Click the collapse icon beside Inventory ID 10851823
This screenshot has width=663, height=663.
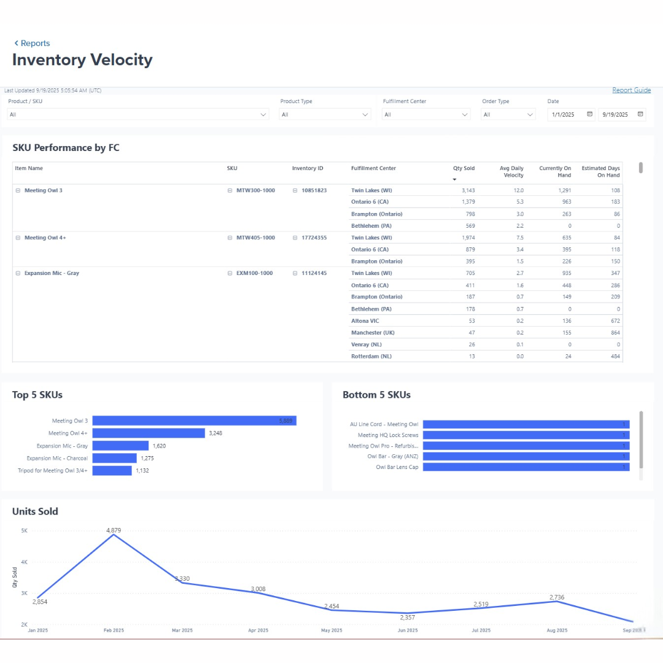point(295,190)
